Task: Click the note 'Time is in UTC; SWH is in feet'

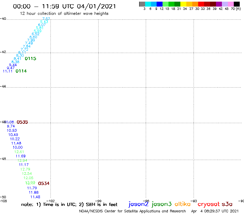Action: tap(69, 204)
